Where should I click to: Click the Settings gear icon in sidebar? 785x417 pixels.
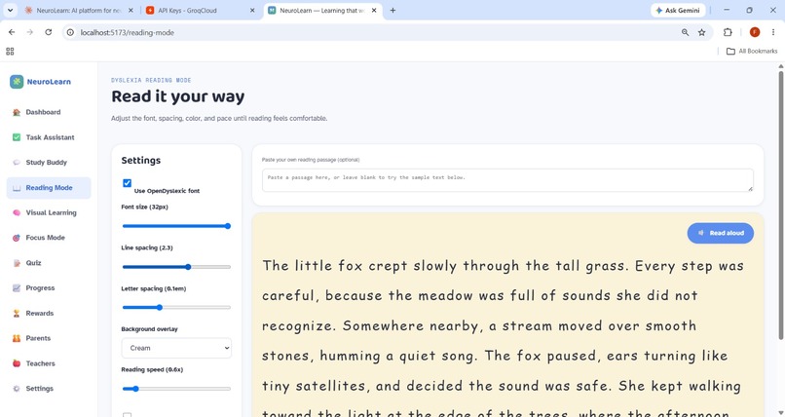click(x=17, y=389)
